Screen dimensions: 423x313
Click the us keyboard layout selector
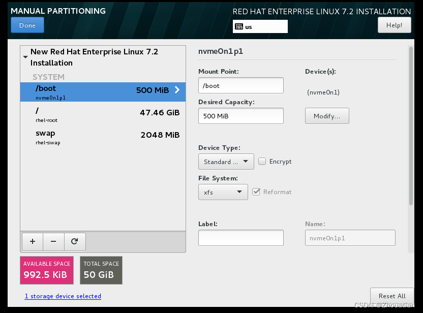[260, 26]
